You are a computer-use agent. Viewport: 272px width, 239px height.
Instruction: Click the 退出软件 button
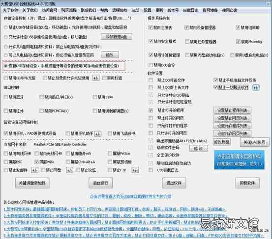coord(174,183)
